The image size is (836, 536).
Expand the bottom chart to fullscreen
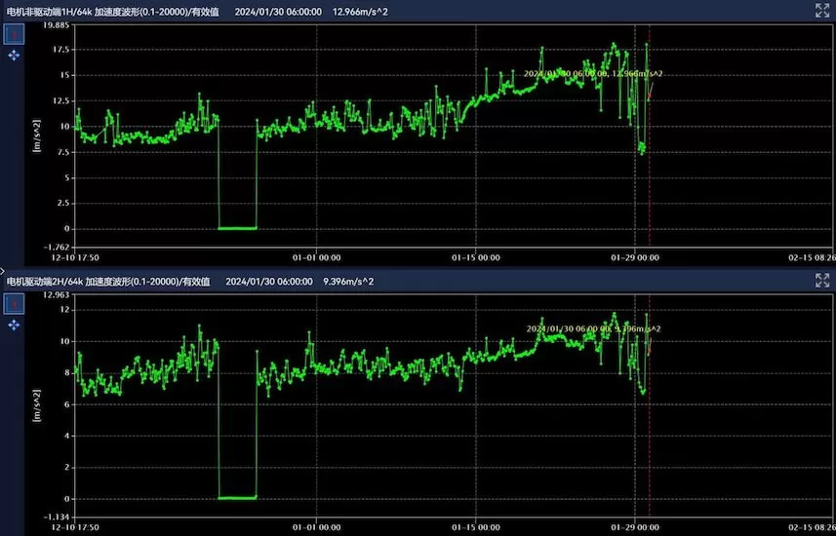click(821, 281)
